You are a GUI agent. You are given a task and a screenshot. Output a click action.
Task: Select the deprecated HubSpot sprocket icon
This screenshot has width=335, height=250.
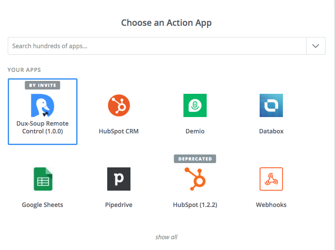click(x=195, y=179)
